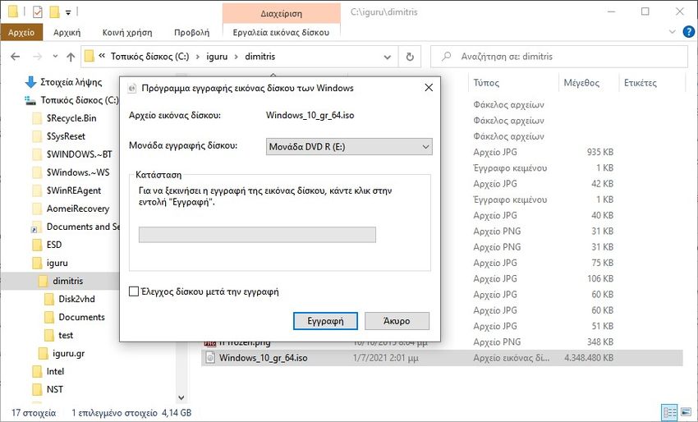Click the Άκυρο button

[x=397, y=321]
